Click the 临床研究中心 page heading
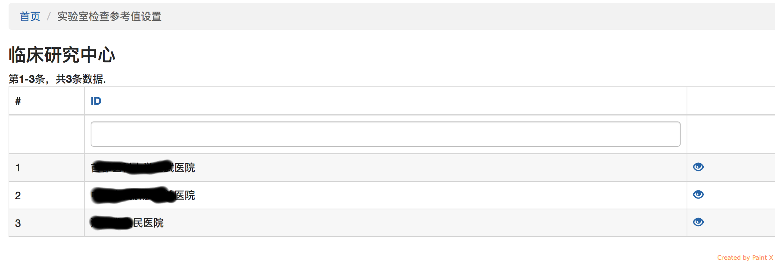This screenshot has height=263, width=775. pyautogui.click(x=62, y=55)
